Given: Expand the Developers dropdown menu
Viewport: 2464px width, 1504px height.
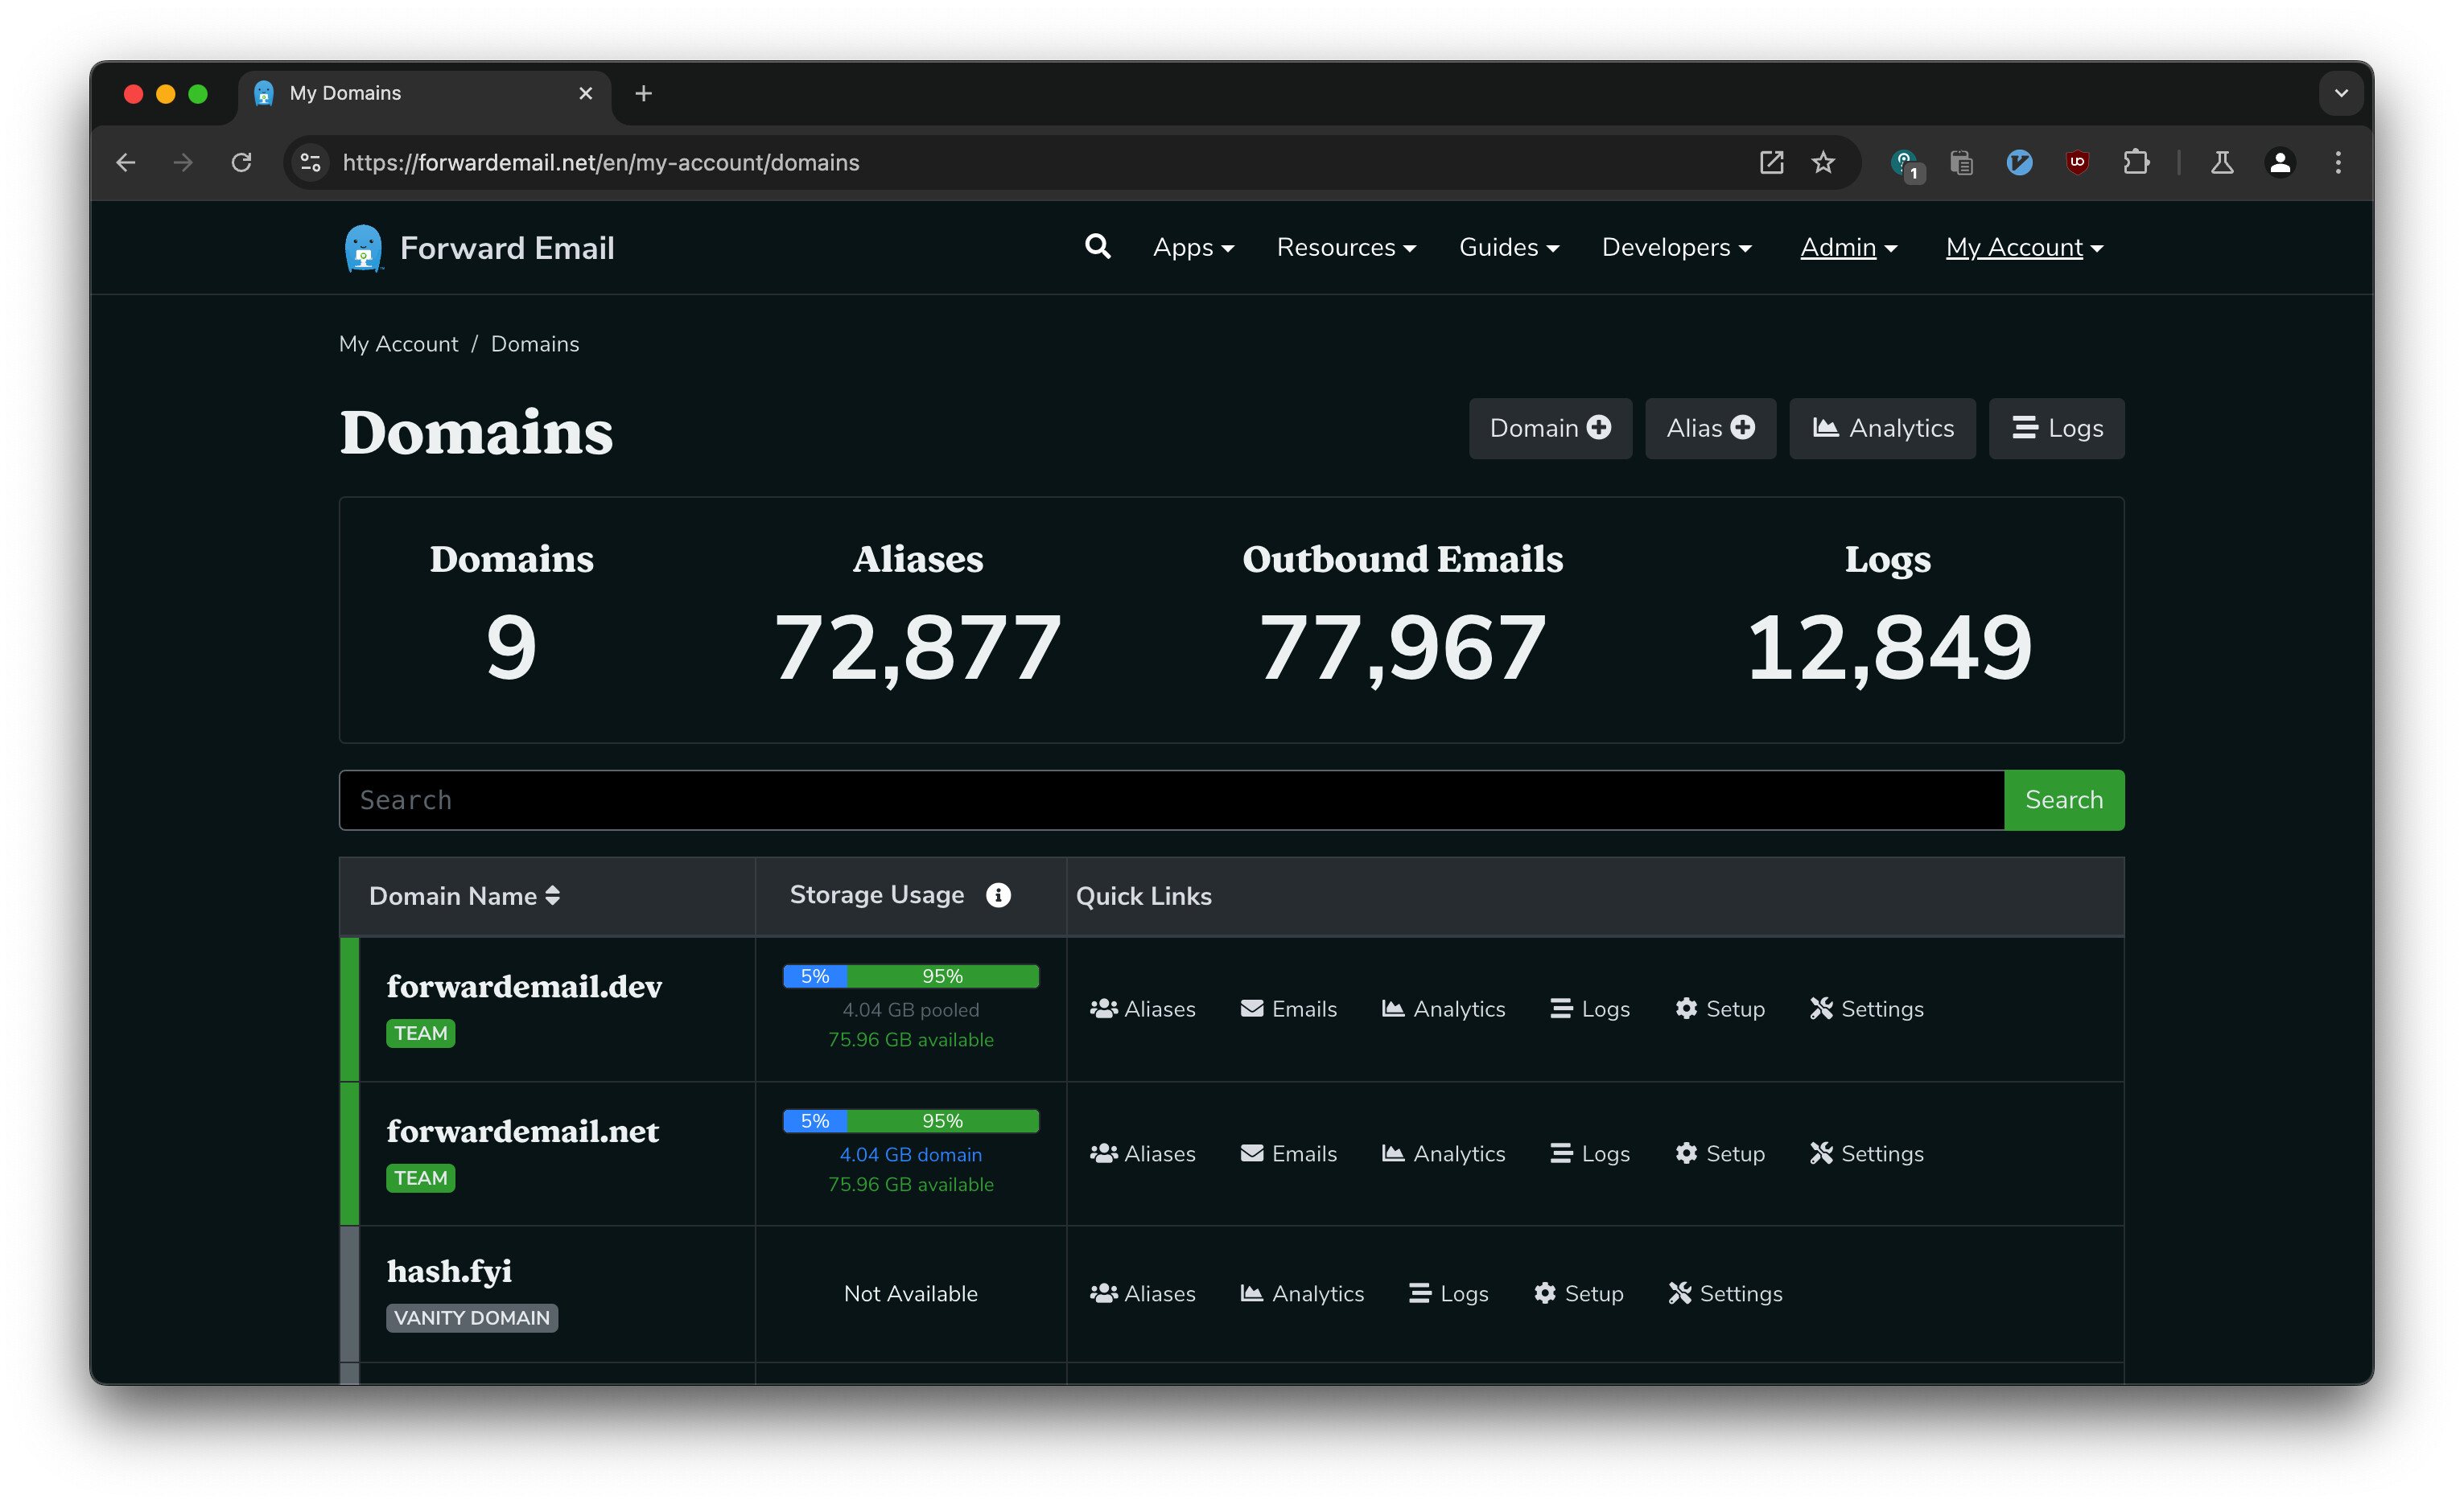Looking at the screenshot, I should click(x=1676, y=247).
